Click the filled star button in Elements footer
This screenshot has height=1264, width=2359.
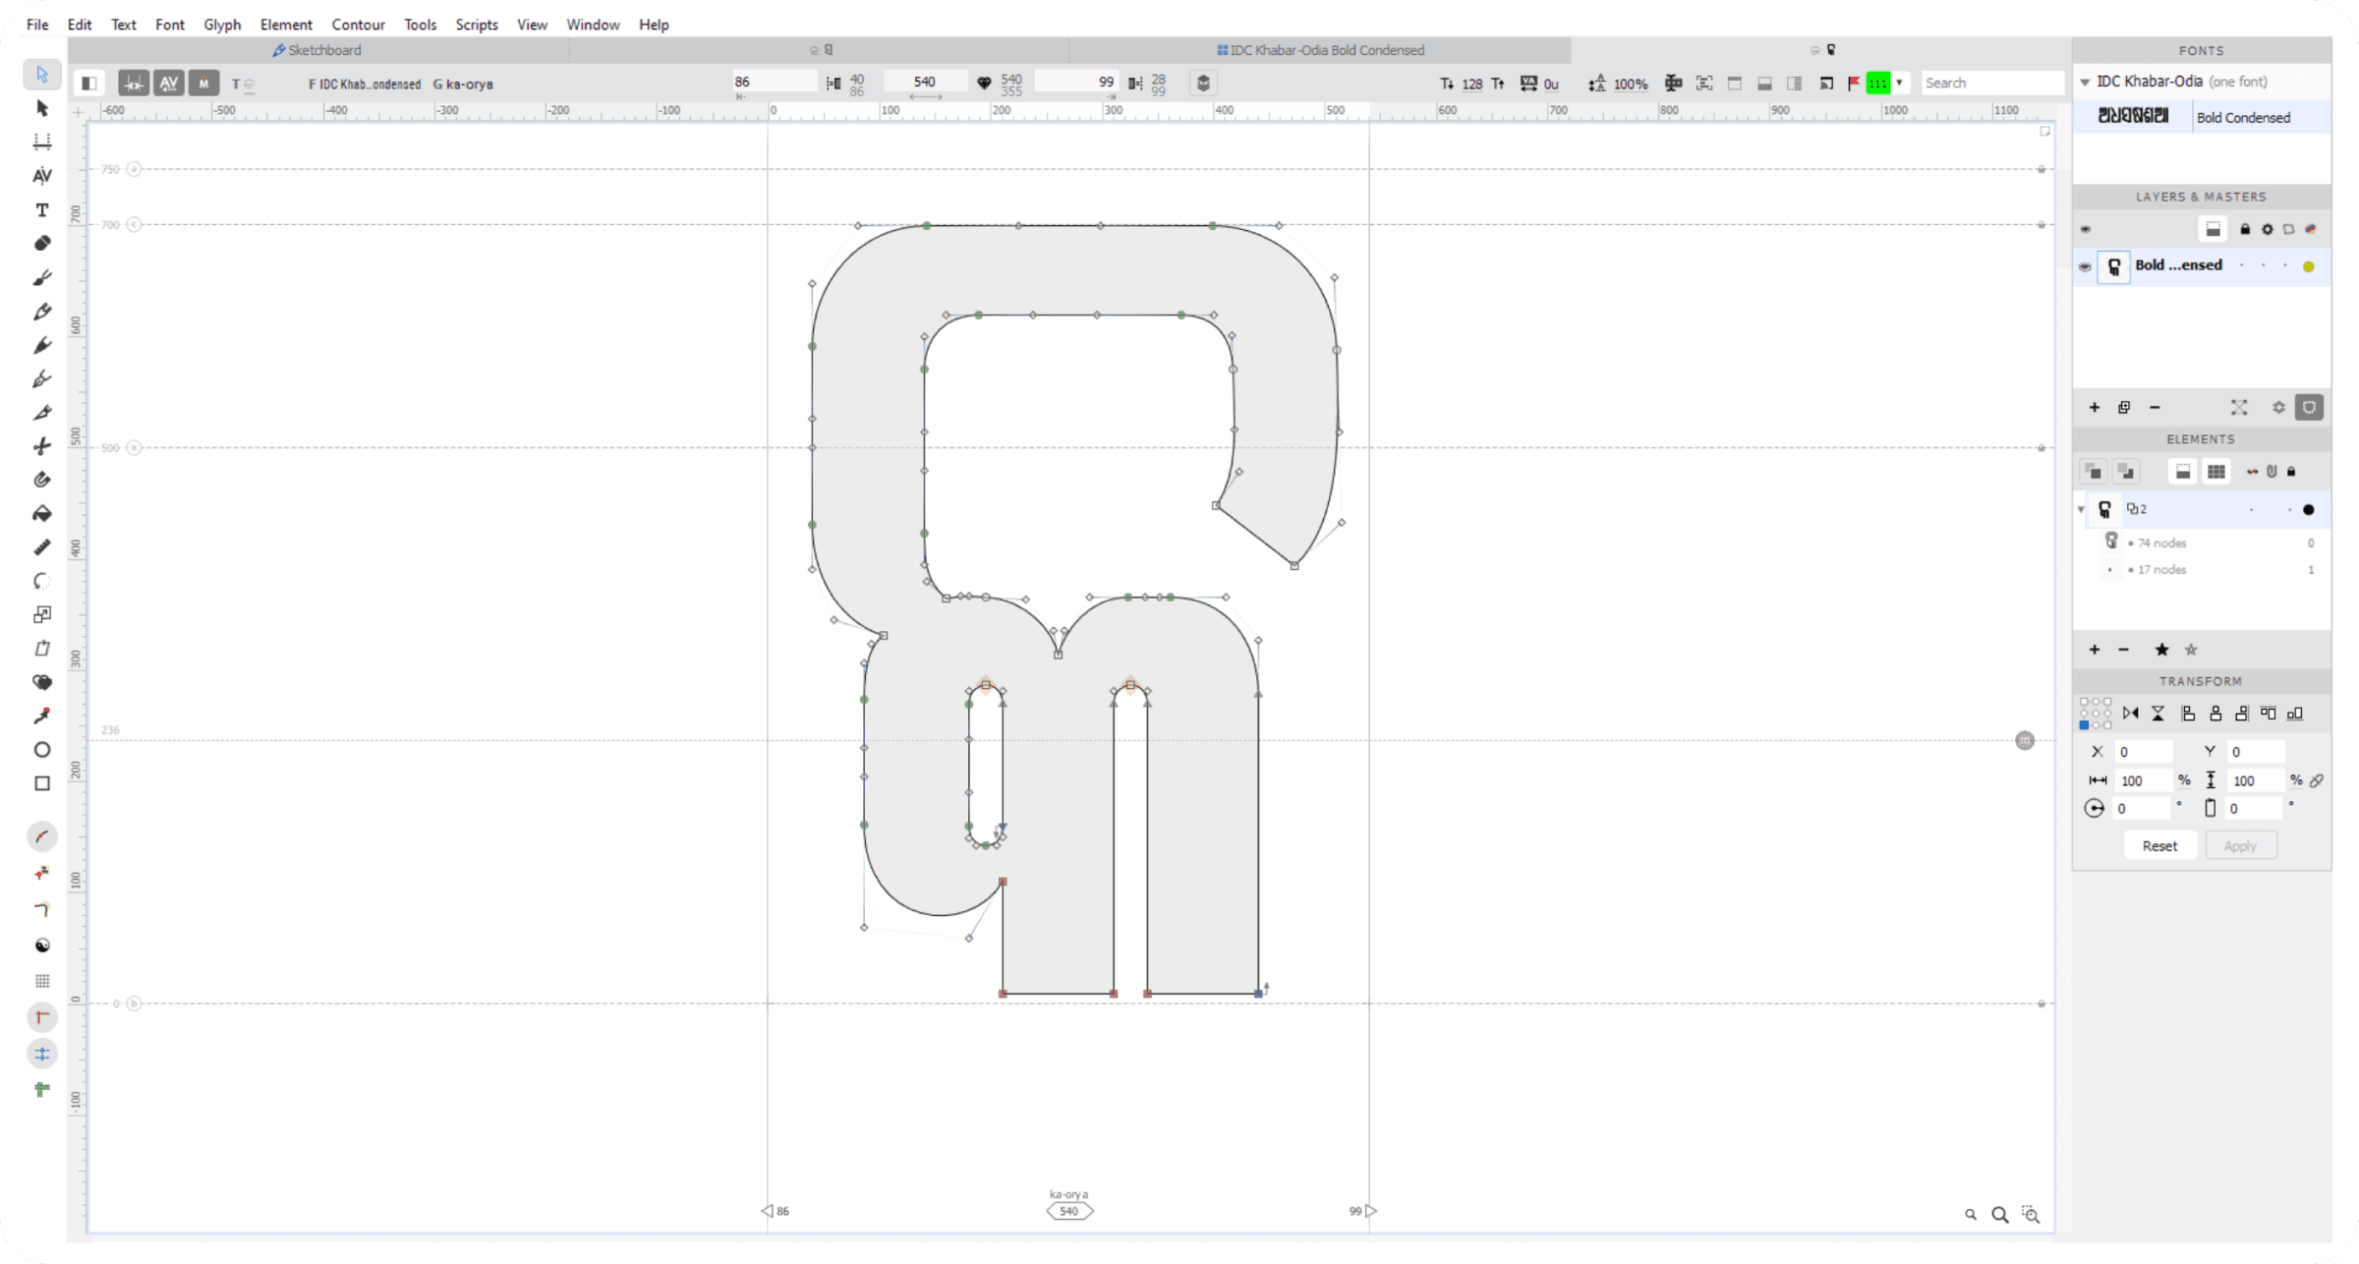coord(2161,650)
